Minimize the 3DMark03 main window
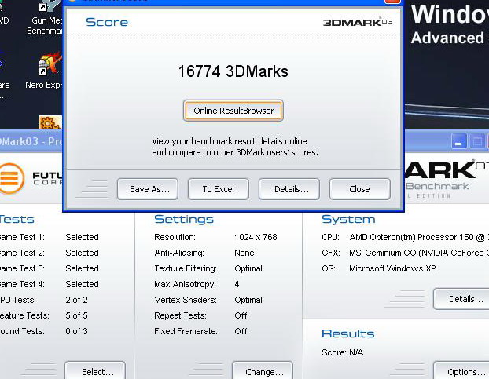This screenshot has height=379, width=489. 459,141
